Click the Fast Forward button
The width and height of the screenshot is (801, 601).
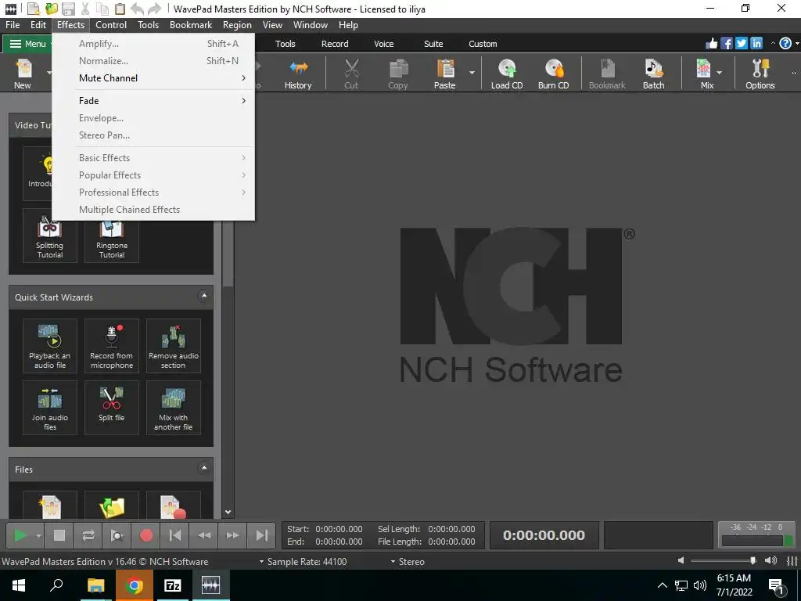point(232,535)
